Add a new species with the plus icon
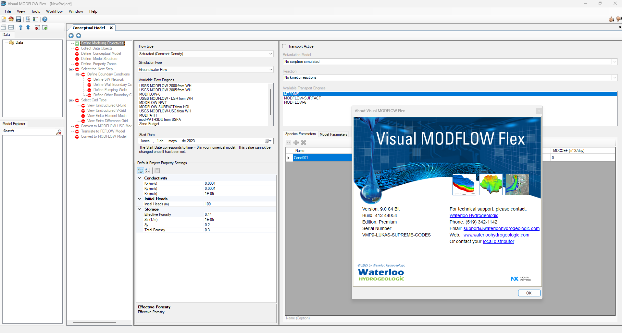The image size is (622, 333). (296, 143)
